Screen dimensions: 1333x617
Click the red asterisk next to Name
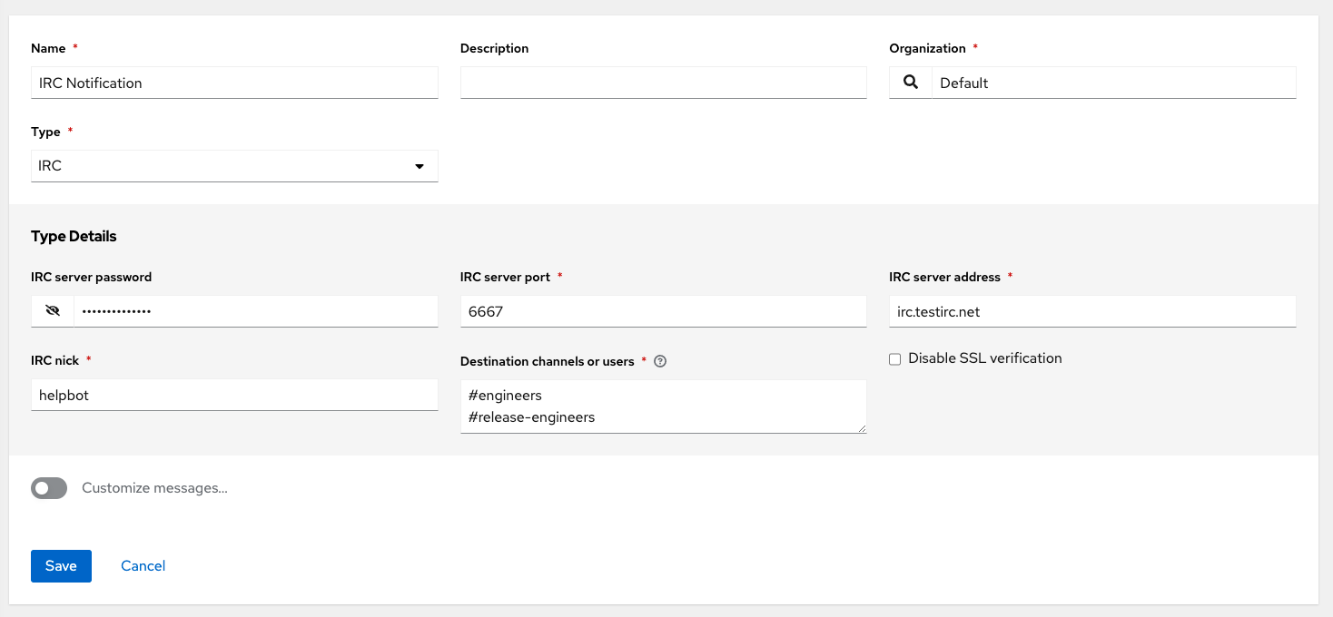[74, 48]
